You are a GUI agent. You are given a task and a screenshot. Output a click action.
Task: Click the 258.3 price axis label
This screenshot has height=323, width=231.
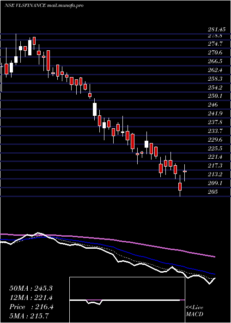pos(215,79)
